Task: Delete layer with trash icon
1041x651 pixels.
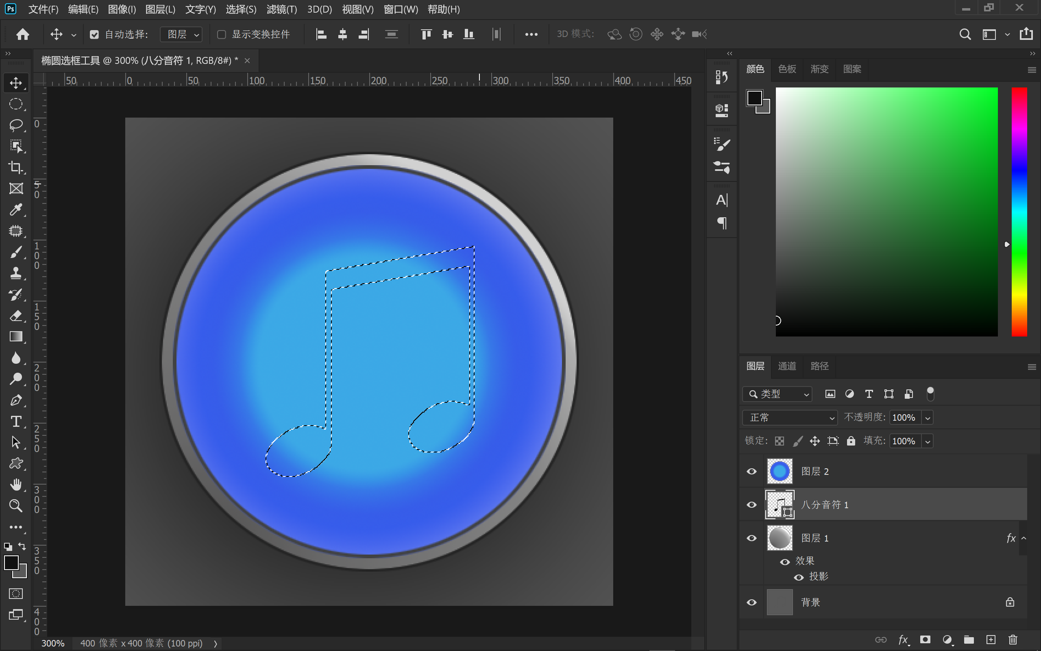Action: (x=1013, y=639)
